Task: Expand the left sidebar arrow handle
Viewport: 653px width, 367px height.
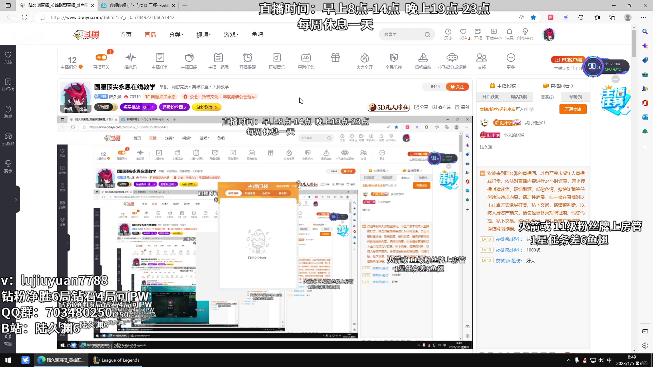Action: point(16,200)
